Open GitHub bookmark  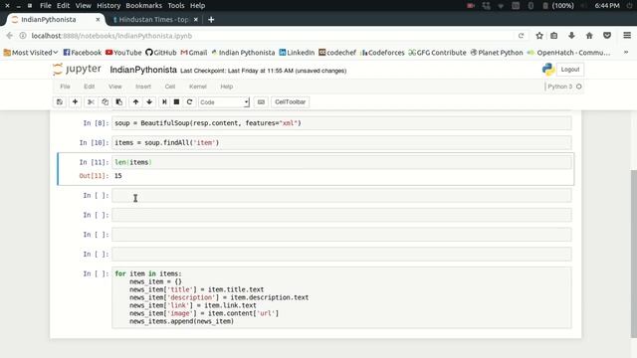(x=161, y=53)
